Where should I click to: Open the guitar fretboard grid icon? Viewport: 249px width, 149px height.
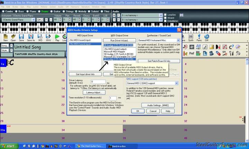point(225,47)
